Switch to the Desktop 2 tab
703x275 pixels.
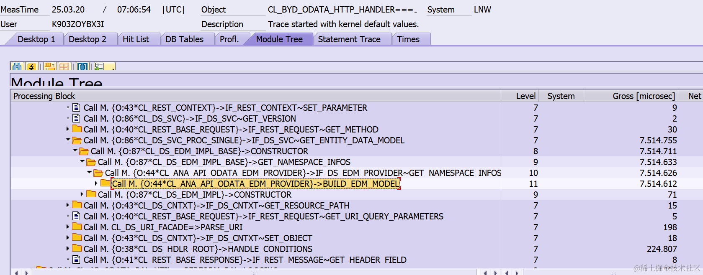pos(88,39)
